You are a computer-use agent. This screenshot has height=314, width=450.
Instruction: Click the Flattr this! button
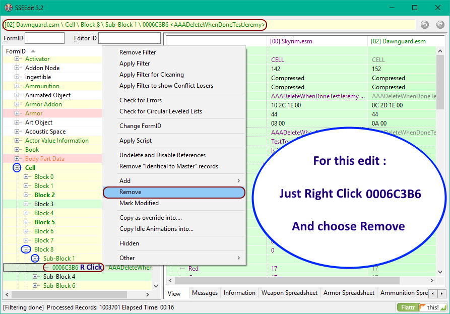coord(422,307)
